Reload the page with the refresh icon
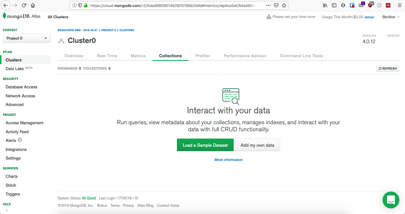405x214 pixels. point(24,5)
